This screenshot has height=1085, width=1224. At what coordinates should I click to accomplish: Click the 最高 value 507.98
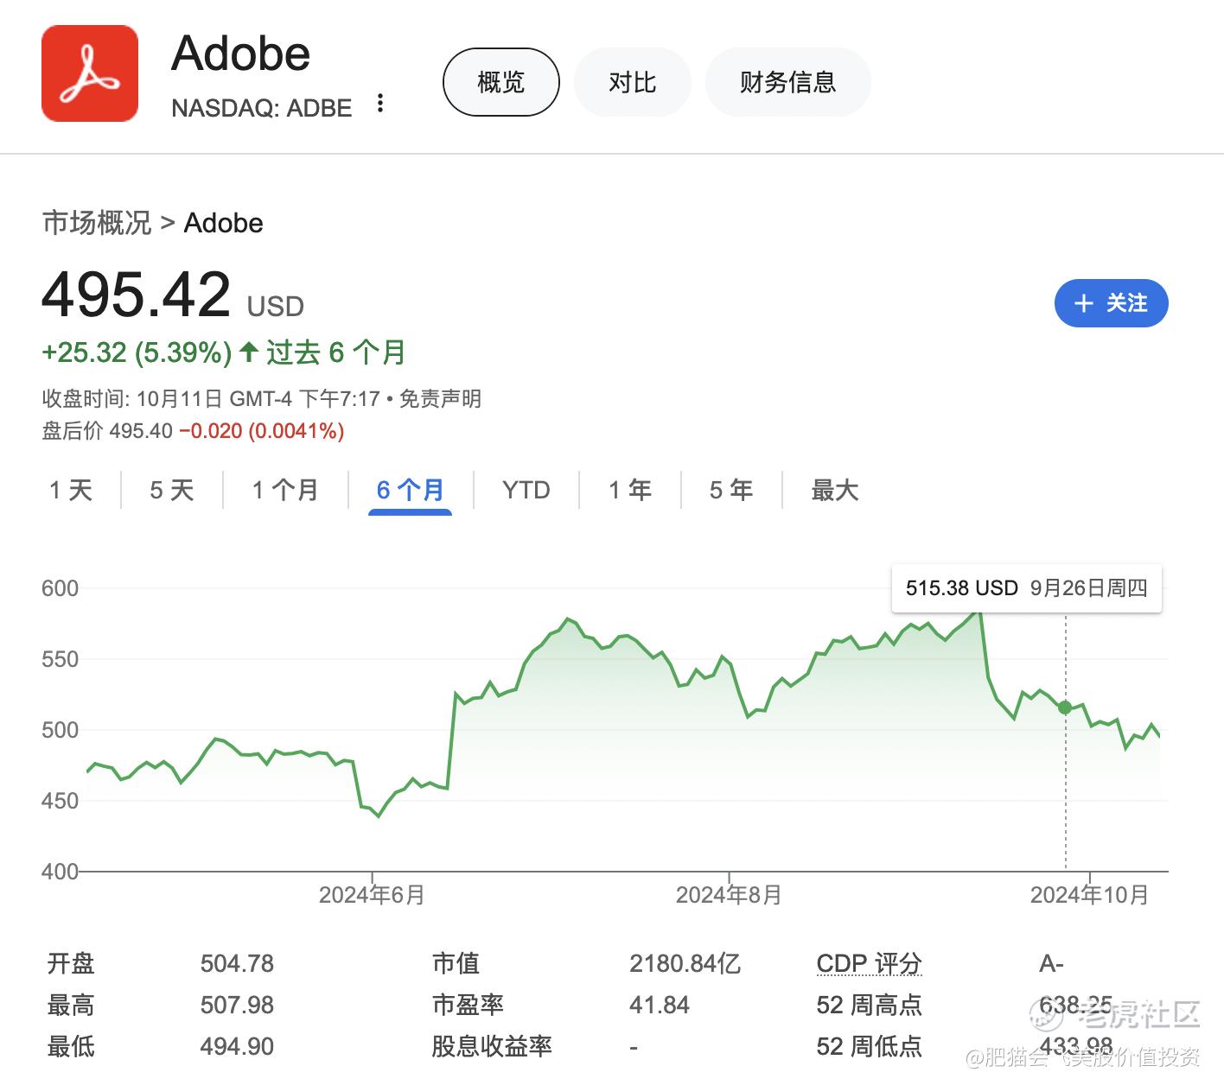tap(237, 1005)
